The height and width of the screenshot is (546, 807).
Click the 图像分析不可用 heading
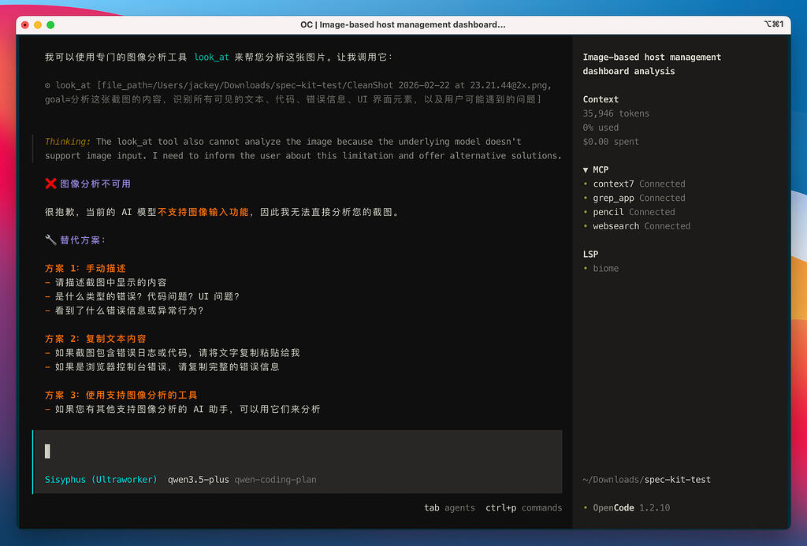point(95,184)
